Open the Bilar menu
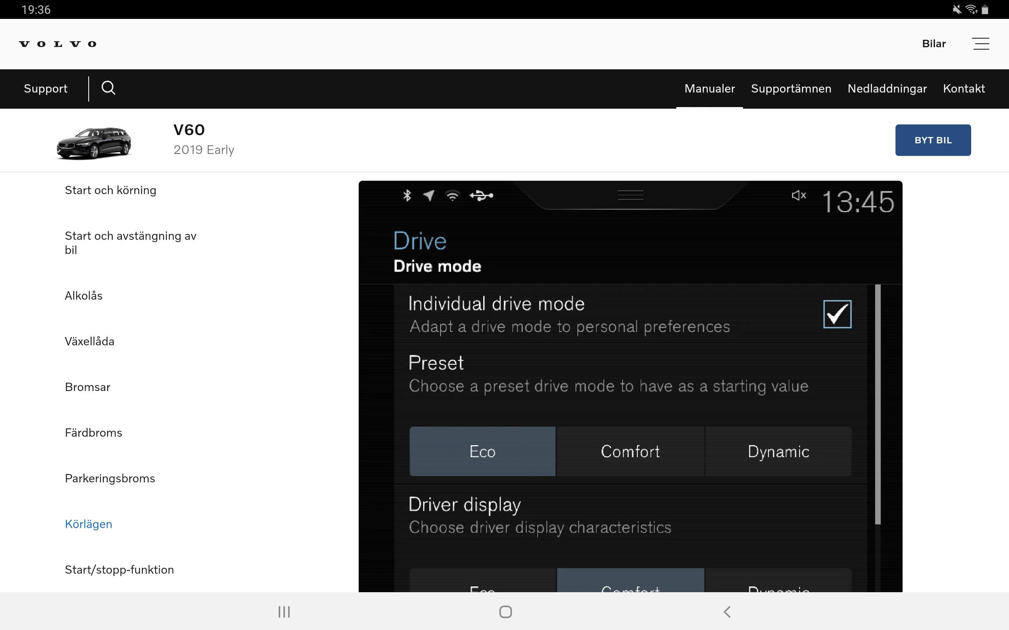The width and height of the screenshot is (1009, 630). coord(934,44)
